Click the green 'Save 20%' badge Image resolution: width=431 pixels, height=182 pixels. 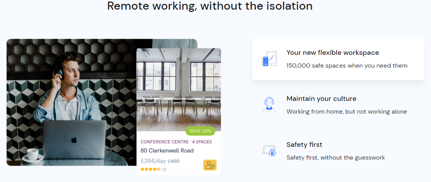point(200,131)
